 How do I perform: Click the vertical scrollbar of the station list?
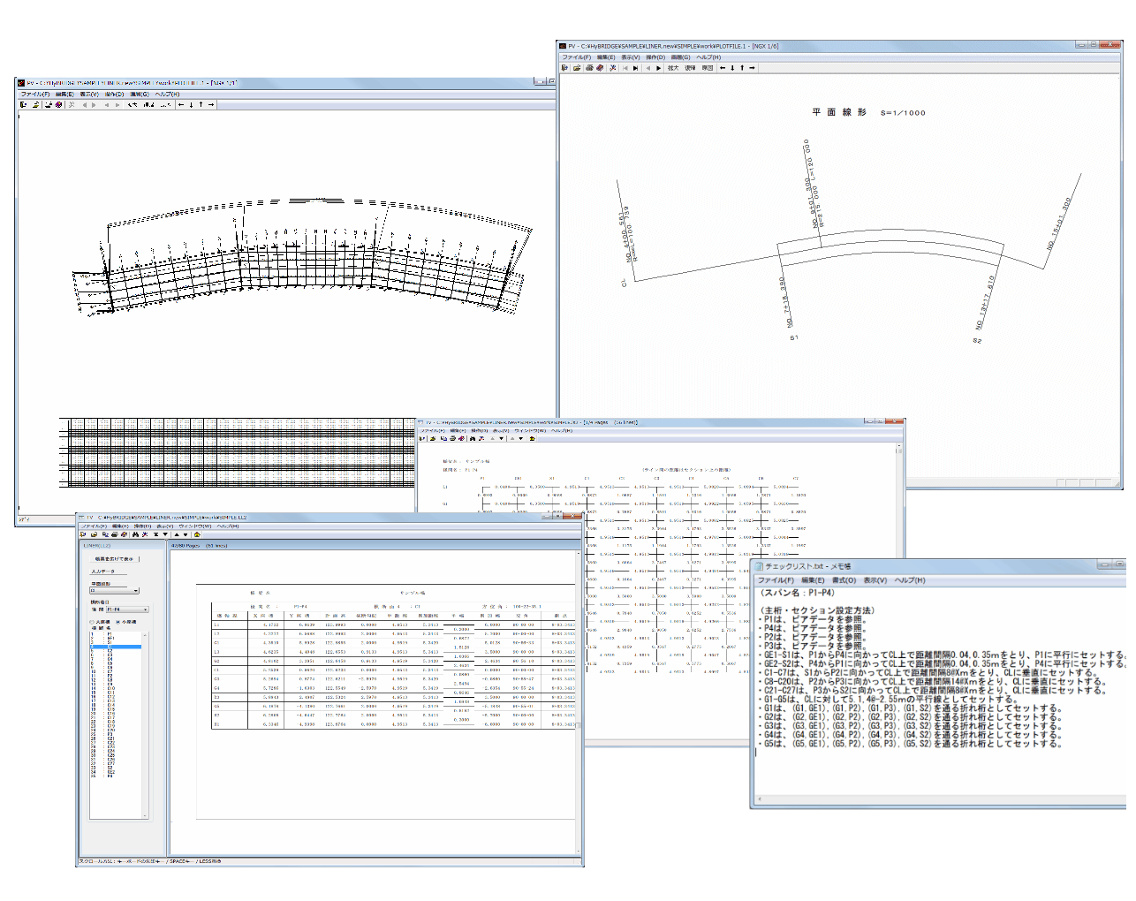point(146,707)
